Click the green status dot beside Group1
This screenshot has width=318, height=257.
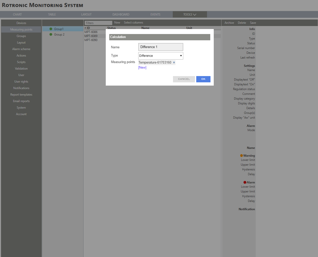pyautogui.click(x=51, y=29)
